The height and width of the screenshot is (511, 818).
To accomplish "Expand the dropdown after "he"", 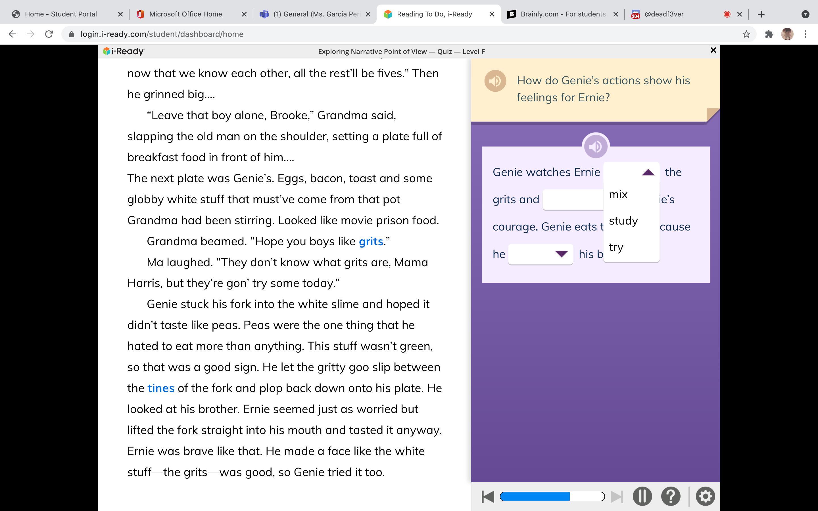I will [x=541, y=254].
